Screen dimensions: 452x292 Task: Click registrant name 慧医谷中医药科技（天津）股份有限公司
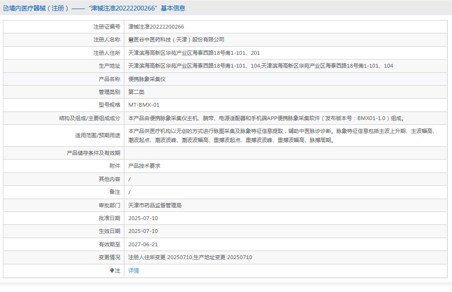click(x=176, y=40)
